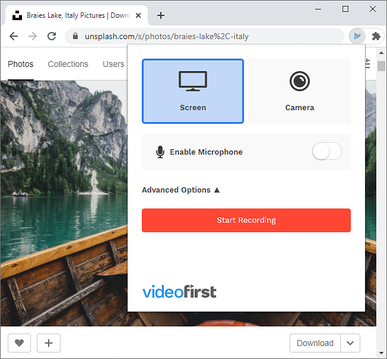Select Camera as recording source
The height and width of the screenshot is (359, 387).
click(x=299, y=91)
